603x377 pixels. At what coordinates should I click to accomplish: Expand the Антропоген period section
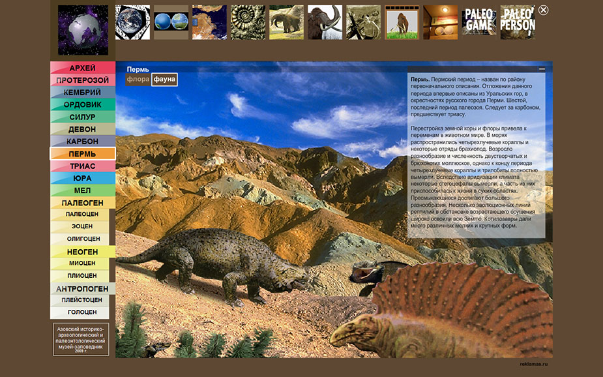pos(83,288)
